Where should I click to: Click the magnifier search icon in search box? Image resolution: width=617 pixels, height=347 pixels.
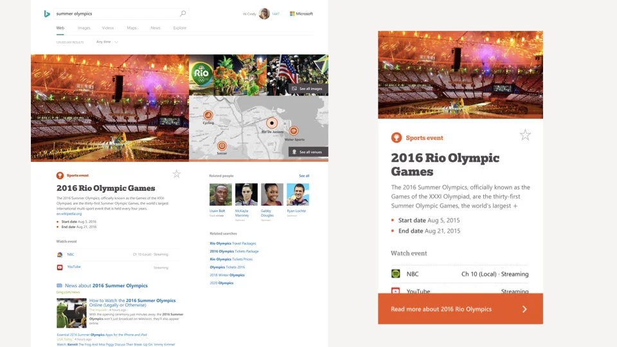pyautogui.click(x=183, y=13)
